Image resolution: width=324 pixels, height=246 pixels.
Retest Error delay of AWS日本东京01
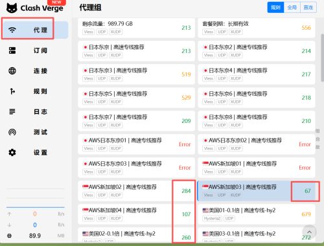pos(185,144)
